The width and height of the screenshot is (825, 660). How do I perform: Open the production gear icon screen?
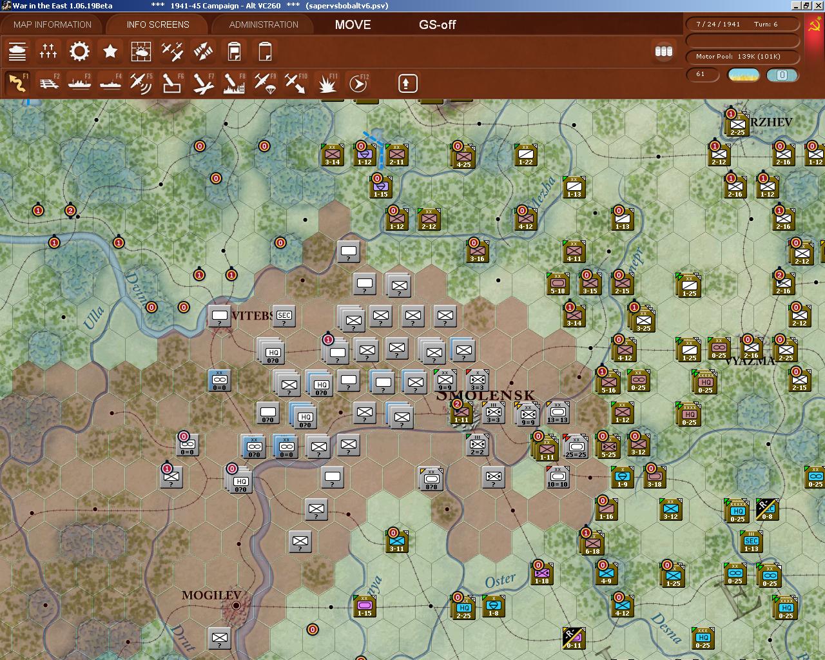pyautogui.click(x=79, y=51)
